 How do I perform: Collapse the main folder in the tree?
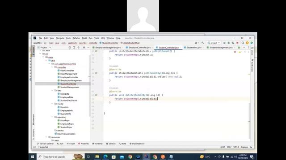(43, 57)
